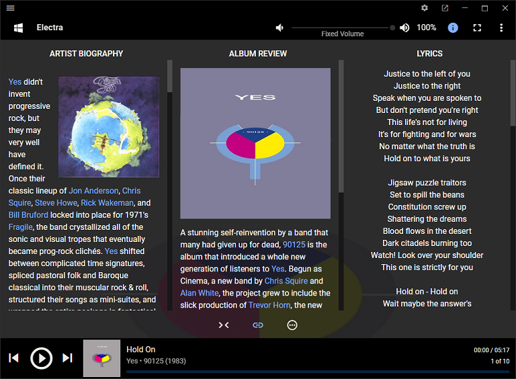Toggle the blue info panel button

453,28
